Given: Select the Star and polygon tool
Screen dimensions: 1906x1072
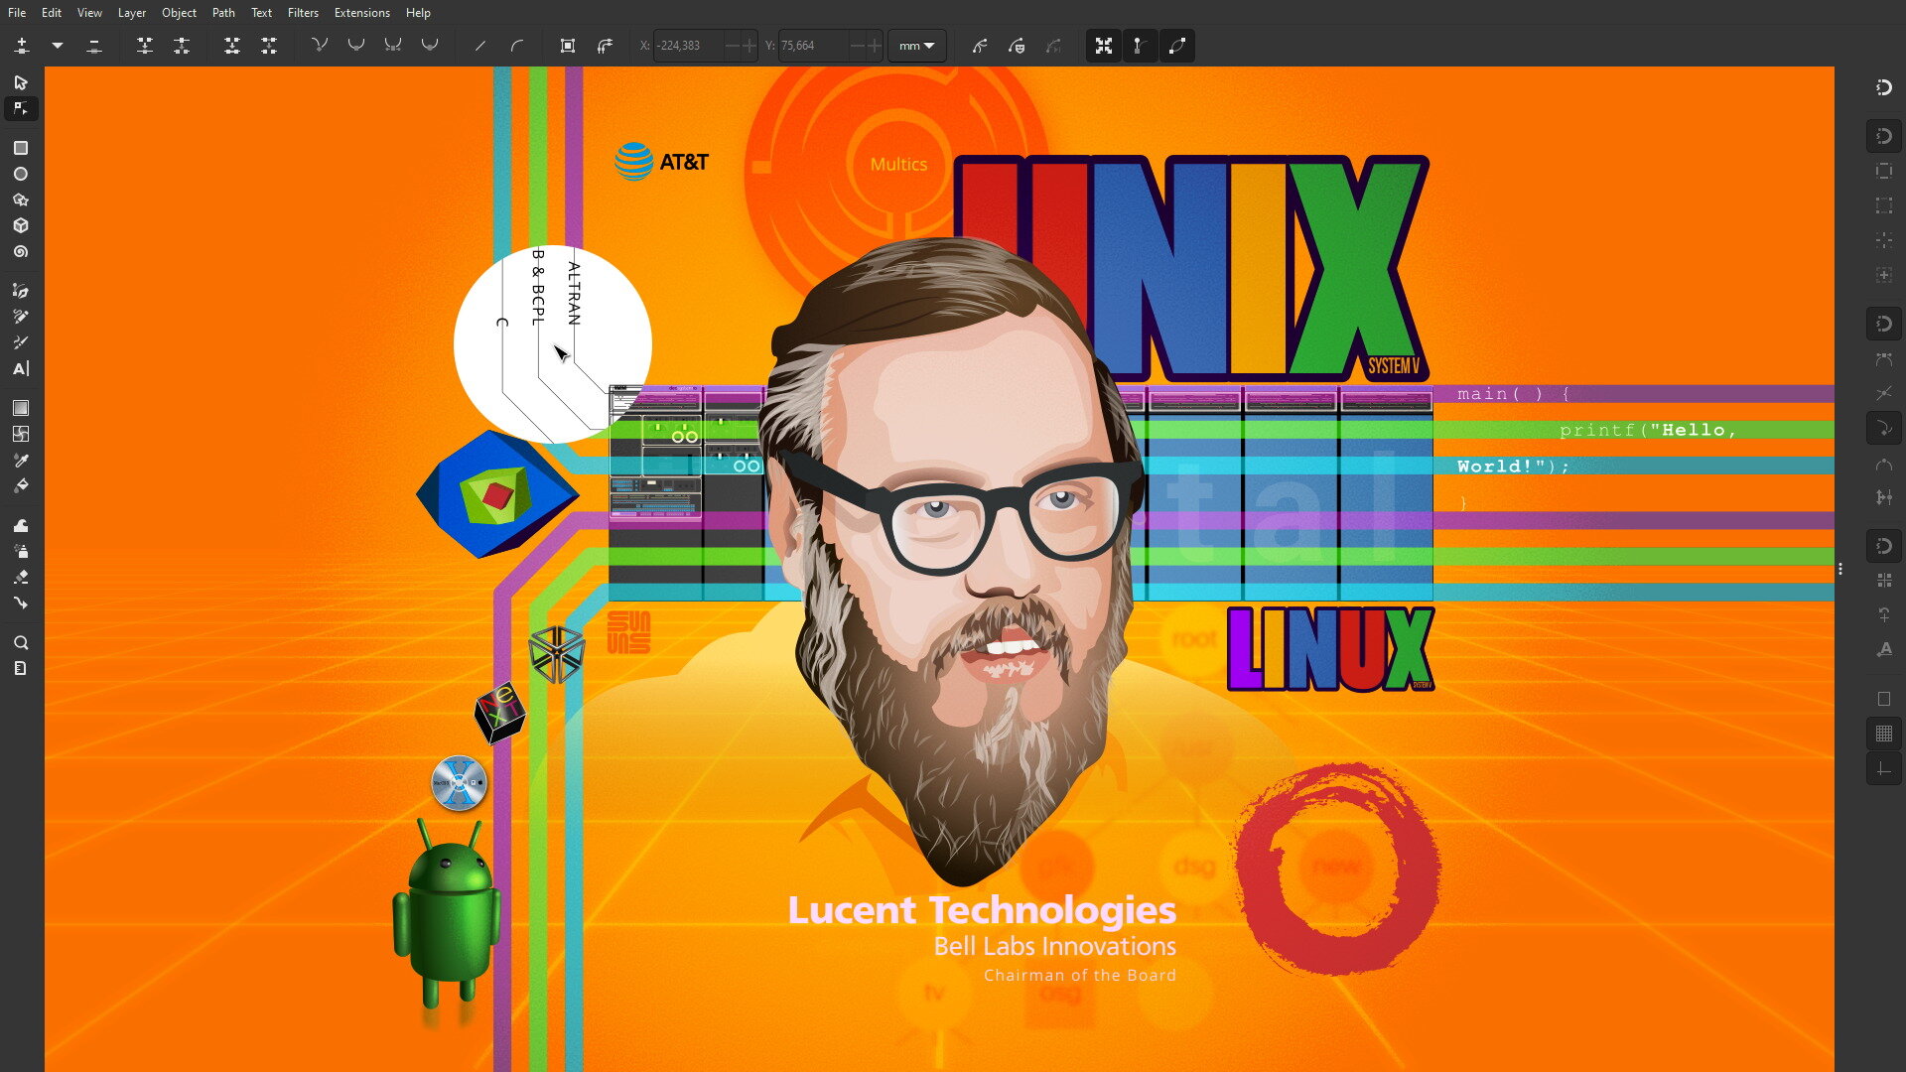Looking at the screenshot, I should tap(21, 200).
